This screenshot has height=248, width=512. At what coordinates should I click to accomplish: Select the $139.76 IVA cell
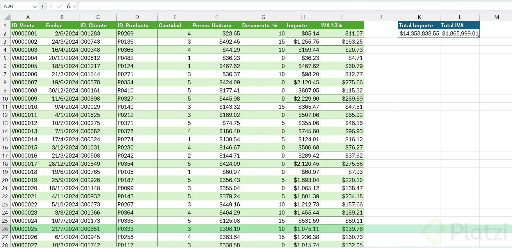tap(342, 229)
